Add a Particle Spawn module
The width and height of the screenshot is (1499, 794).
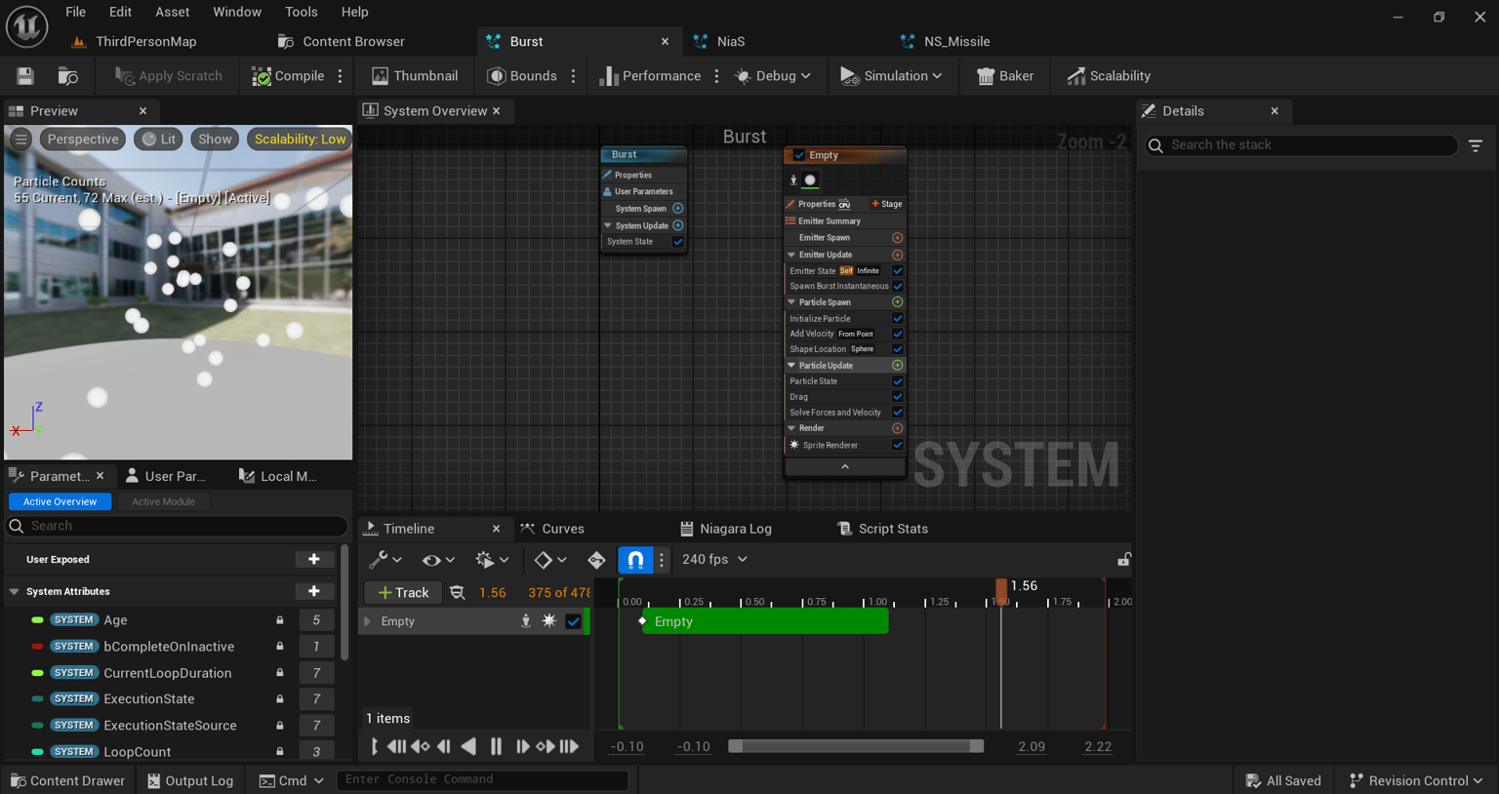pos(898,302)
